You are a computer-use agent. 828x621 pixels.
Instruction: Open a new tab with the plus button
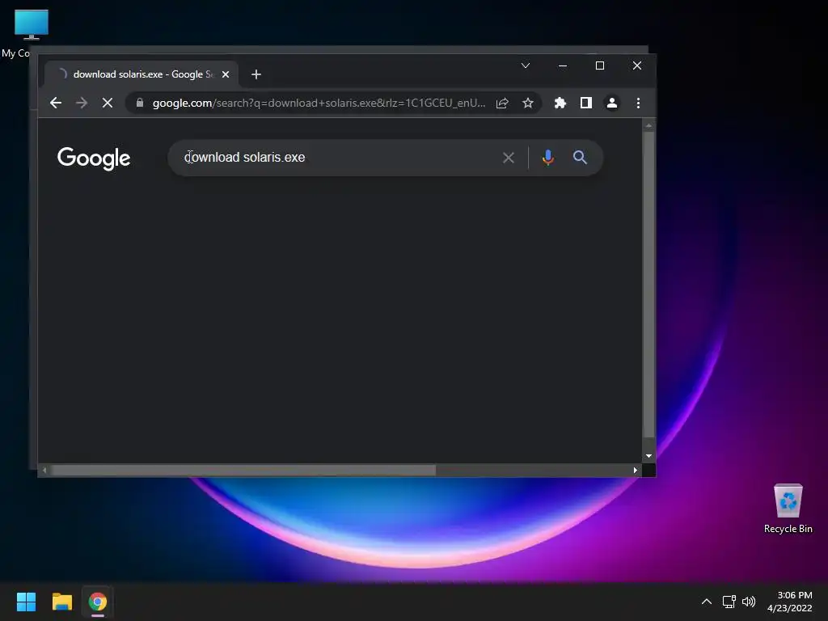[x=256, y=74]
